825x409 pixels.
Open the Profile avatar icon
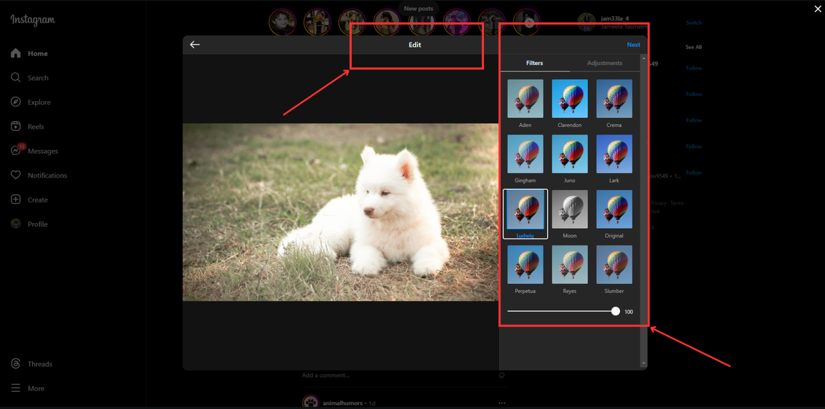(x=16, y=224)
